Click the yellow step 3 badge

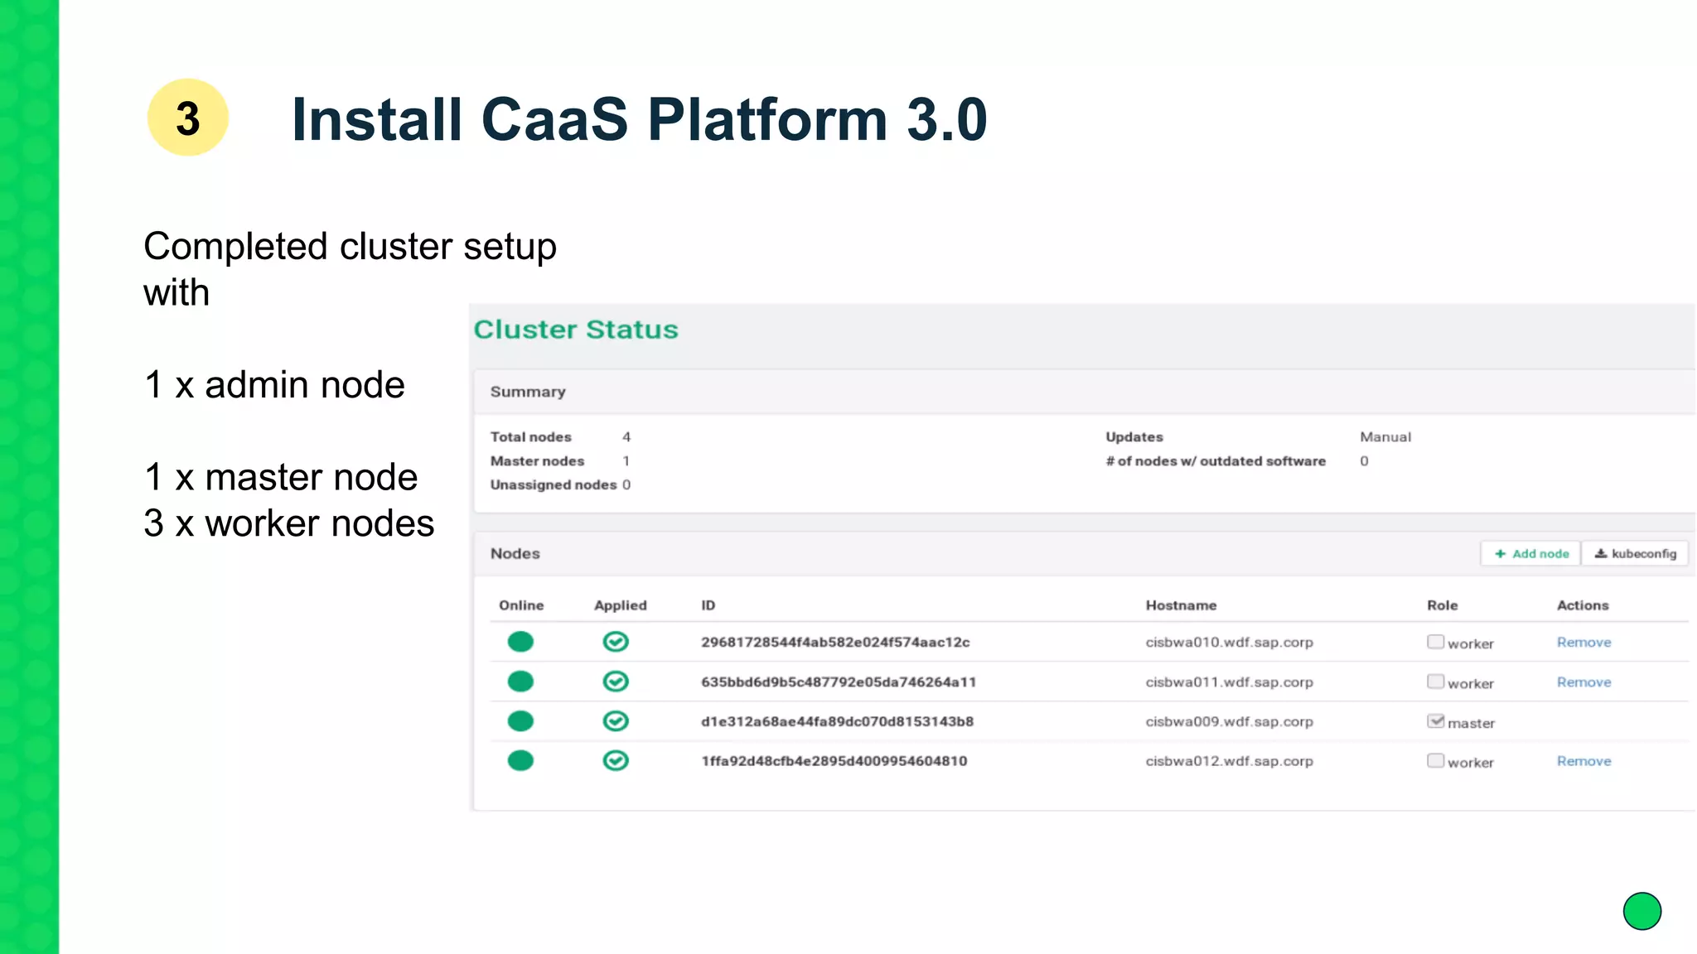tap(188, 118)
